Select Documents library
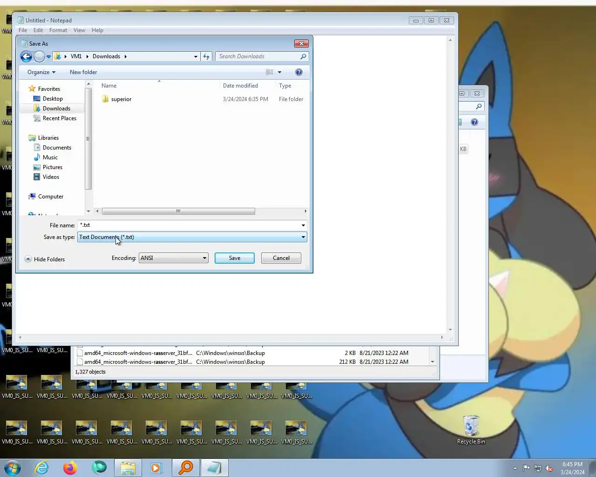Screen dimensions: 596x477 57,148
